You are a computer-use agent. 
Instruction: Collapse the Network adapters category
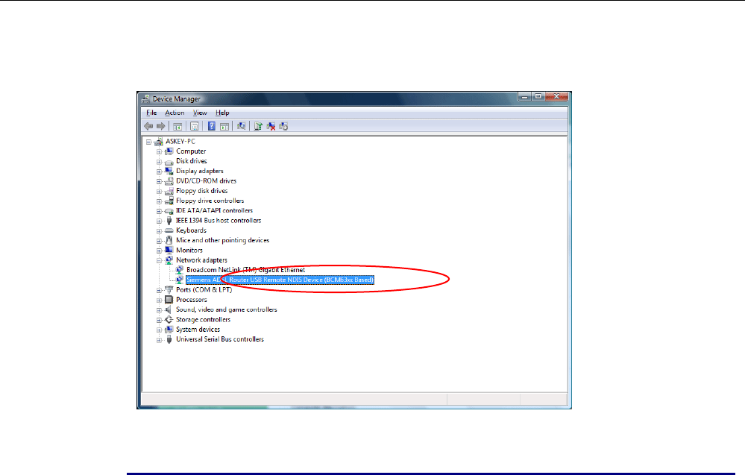point(159,260)
